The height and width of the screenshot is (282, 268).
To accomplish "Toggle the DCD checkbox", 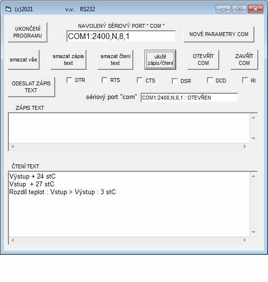I will (x=210, y=80).
